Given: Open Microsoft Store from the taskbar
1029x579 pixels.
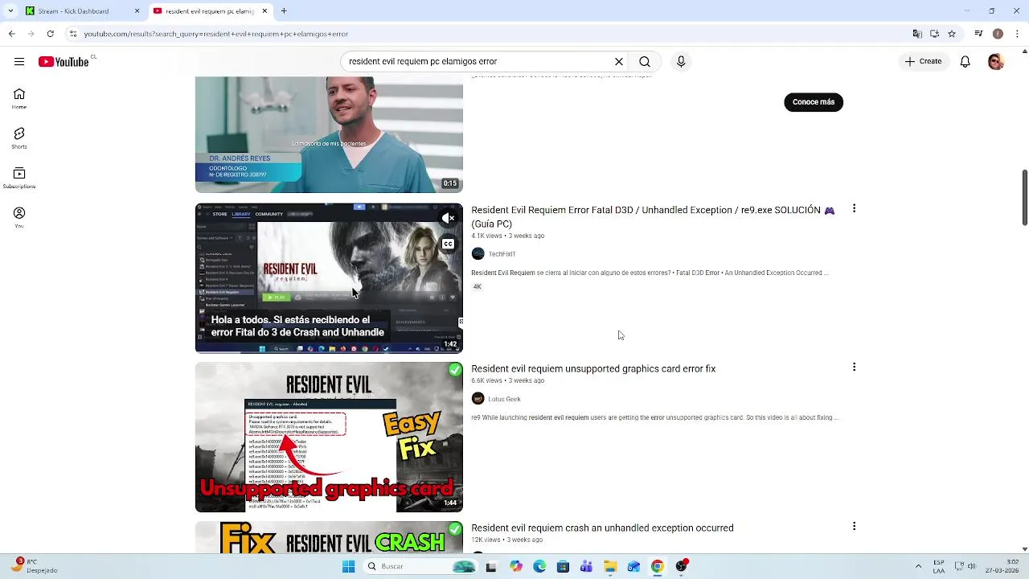Looking at the screenshot, I should tap(563, 567).
